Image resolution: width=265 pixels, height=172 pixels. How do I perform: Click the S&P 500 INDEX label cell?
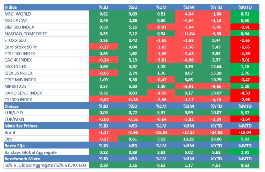click(x=19, y=27)
